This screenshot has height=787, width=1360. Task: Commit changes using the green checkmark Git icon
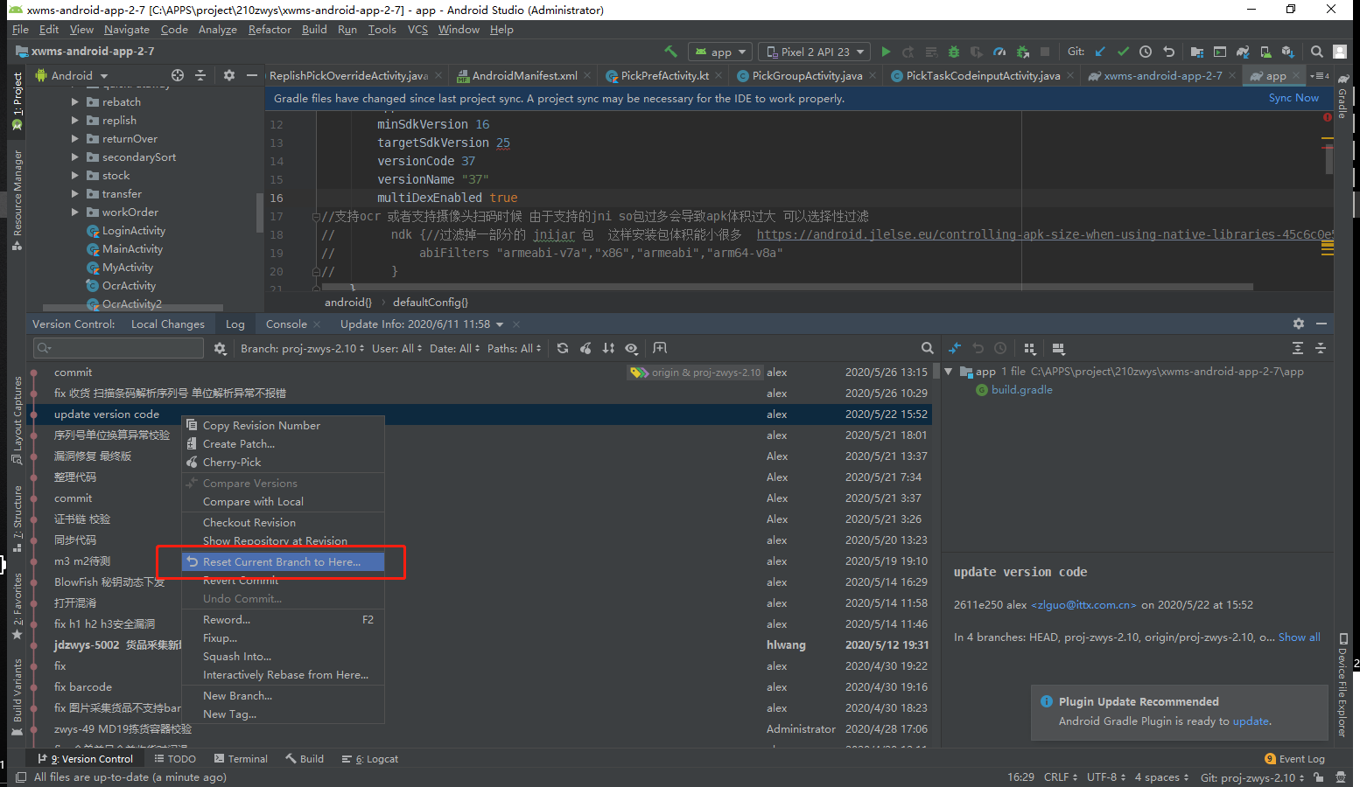click(x=1123, y=52)
